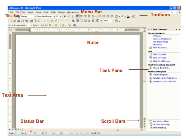The width and height of the screenshot is (186, 139).
Task: Select Center paragraph alignment
Action: tap(81, 17)
